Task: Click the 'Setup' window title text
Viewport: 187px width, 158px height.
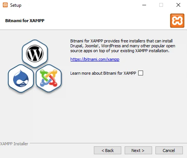Action: [16, 5]
